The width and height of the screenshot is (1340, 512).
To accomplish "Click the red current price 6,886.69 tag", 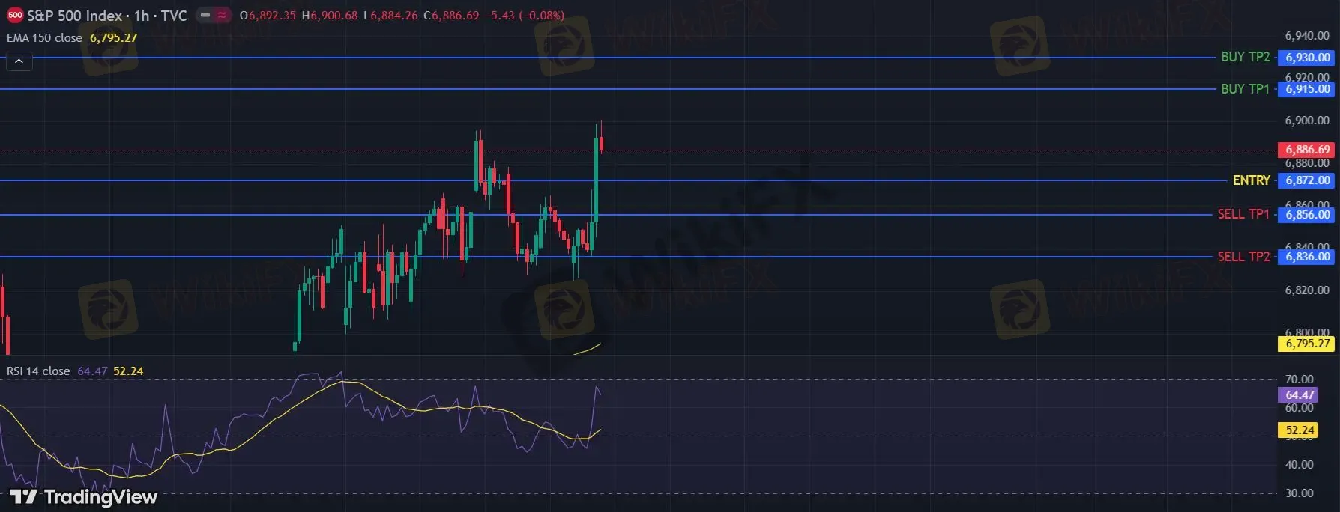I will 1306,150.
